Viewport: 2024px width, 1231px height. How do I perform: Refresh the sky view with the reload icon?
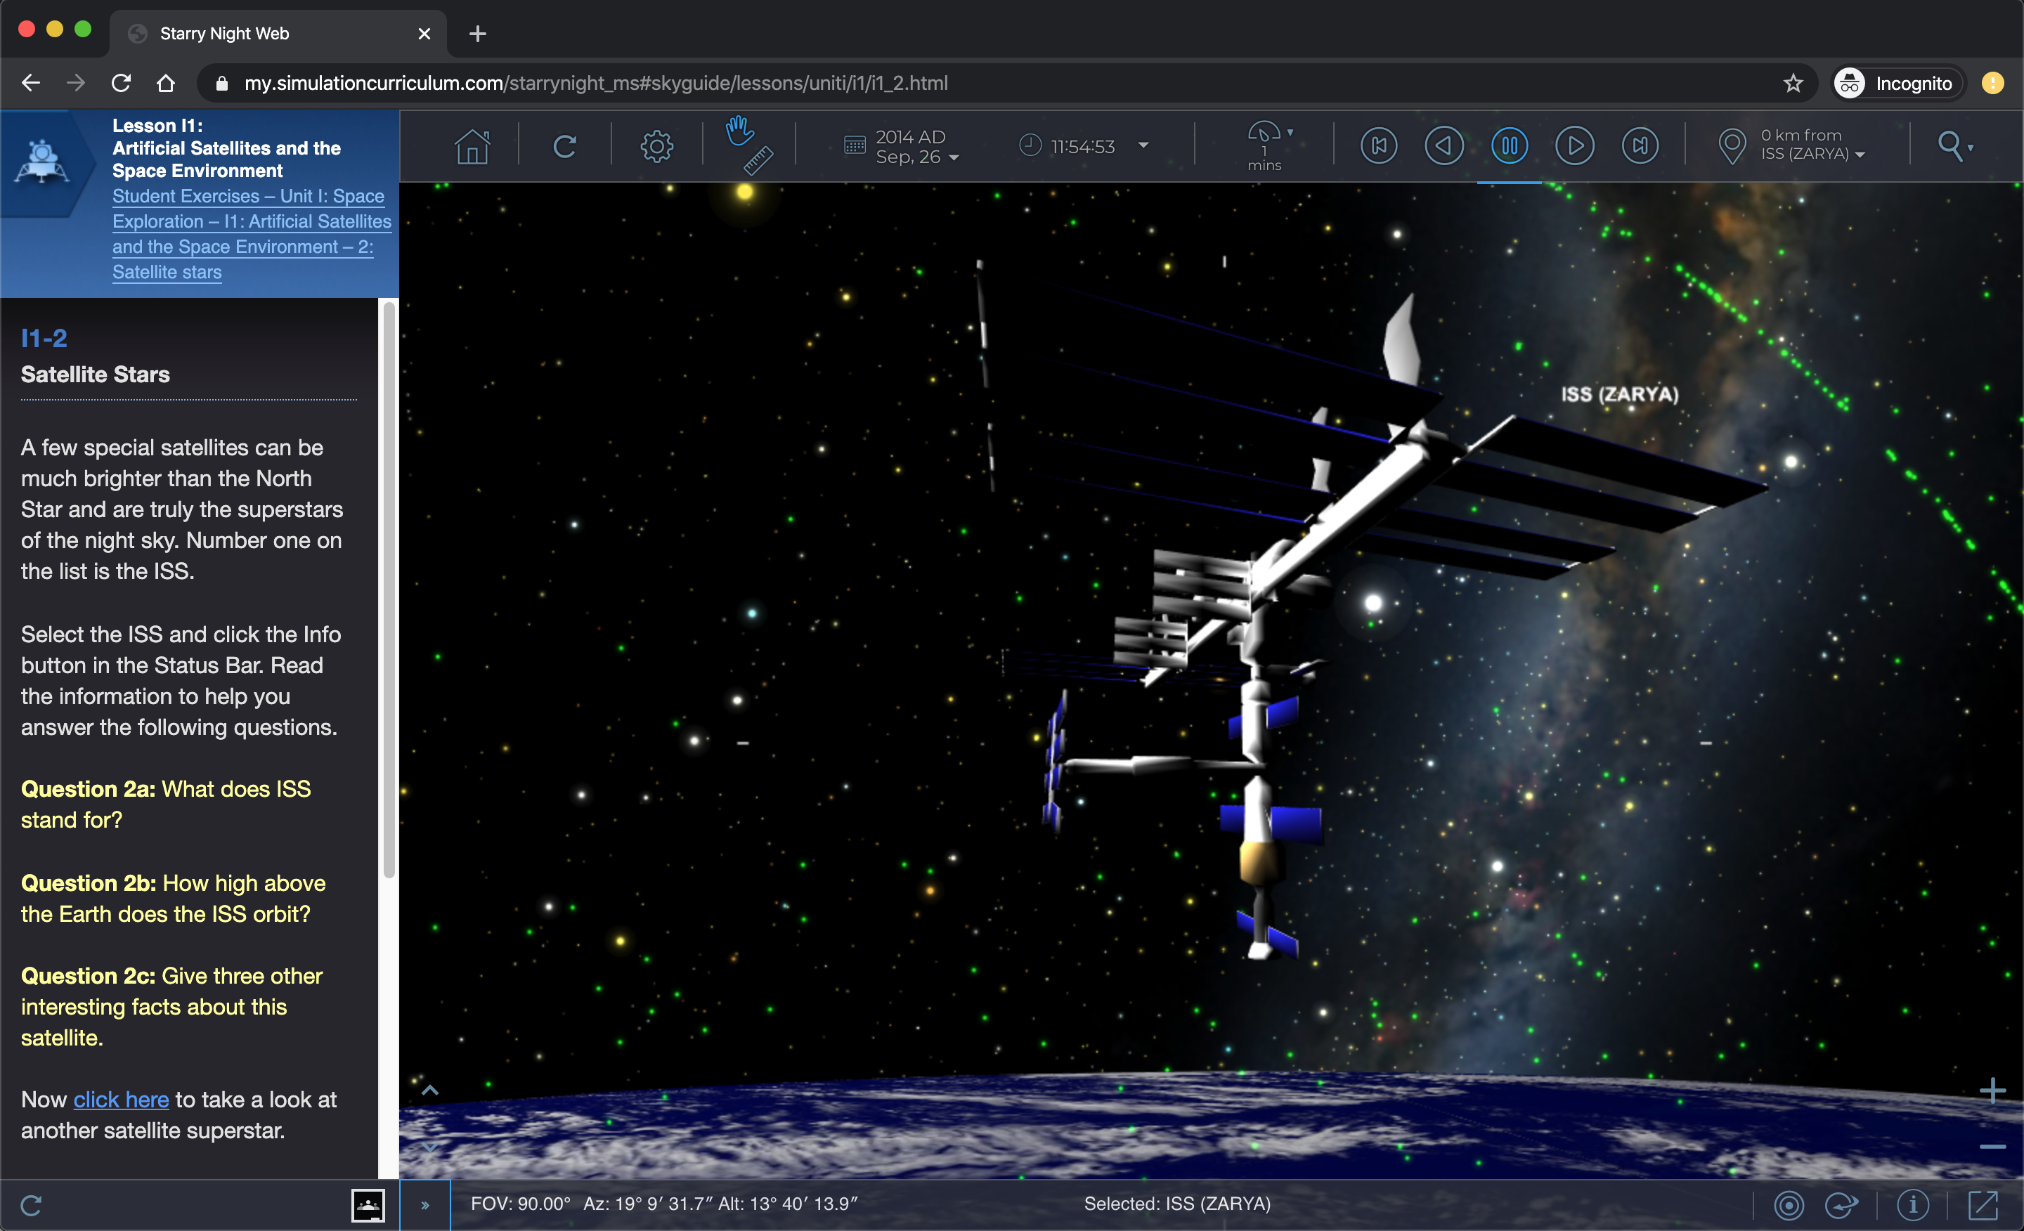pyautogui.click(x=565, y=145)
